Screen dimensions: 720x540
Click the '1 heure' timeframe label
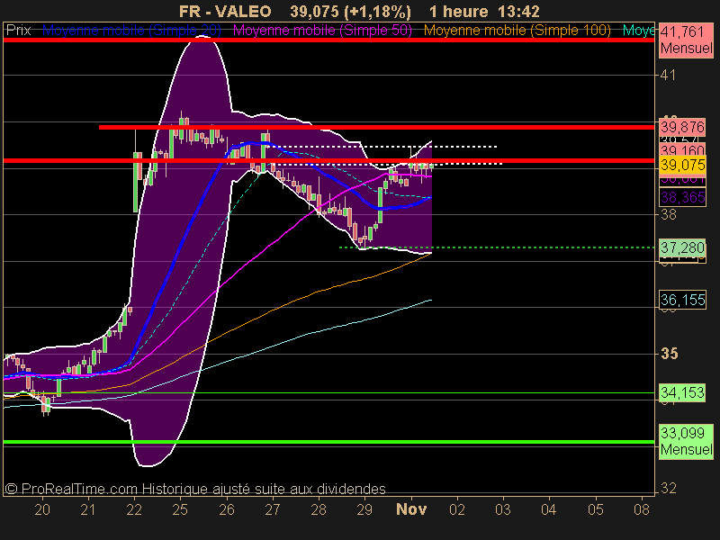(458, 11)
